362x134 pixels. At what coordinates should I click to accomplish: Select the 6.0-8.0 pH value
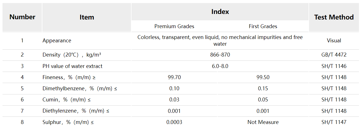click(220, 66)
